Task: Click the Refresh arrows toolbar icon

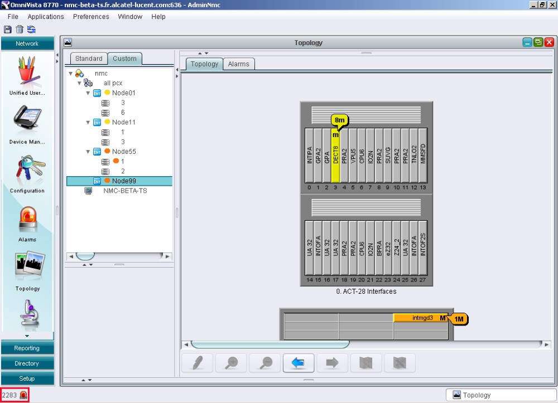Action: pyautogui.click(x=31, y=29)
